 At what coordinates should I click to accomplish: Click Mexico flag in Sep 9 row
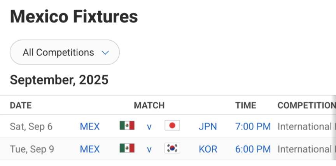point(127,148)
